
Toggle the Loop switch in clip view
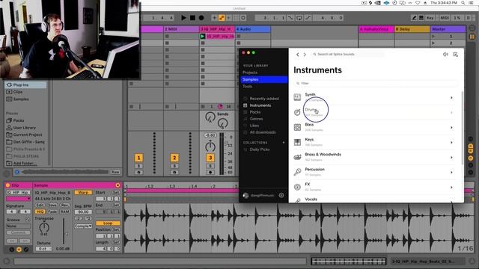click(x=108, y=223)
